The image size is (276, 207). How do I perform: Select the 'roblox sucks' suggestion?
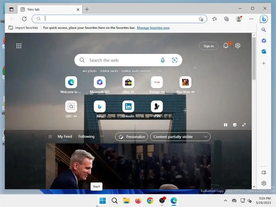tap(109, 71)
